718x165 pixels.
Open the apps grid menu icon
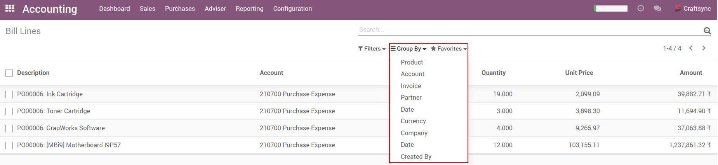[10, 8]
